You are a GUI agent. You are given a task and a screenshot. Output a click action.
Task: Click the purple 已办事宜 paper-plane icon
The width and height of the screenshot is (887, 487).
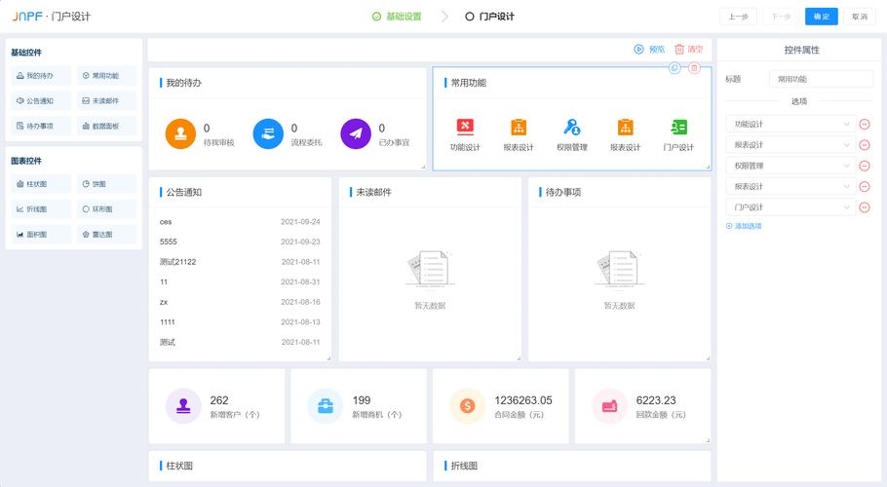356,134
